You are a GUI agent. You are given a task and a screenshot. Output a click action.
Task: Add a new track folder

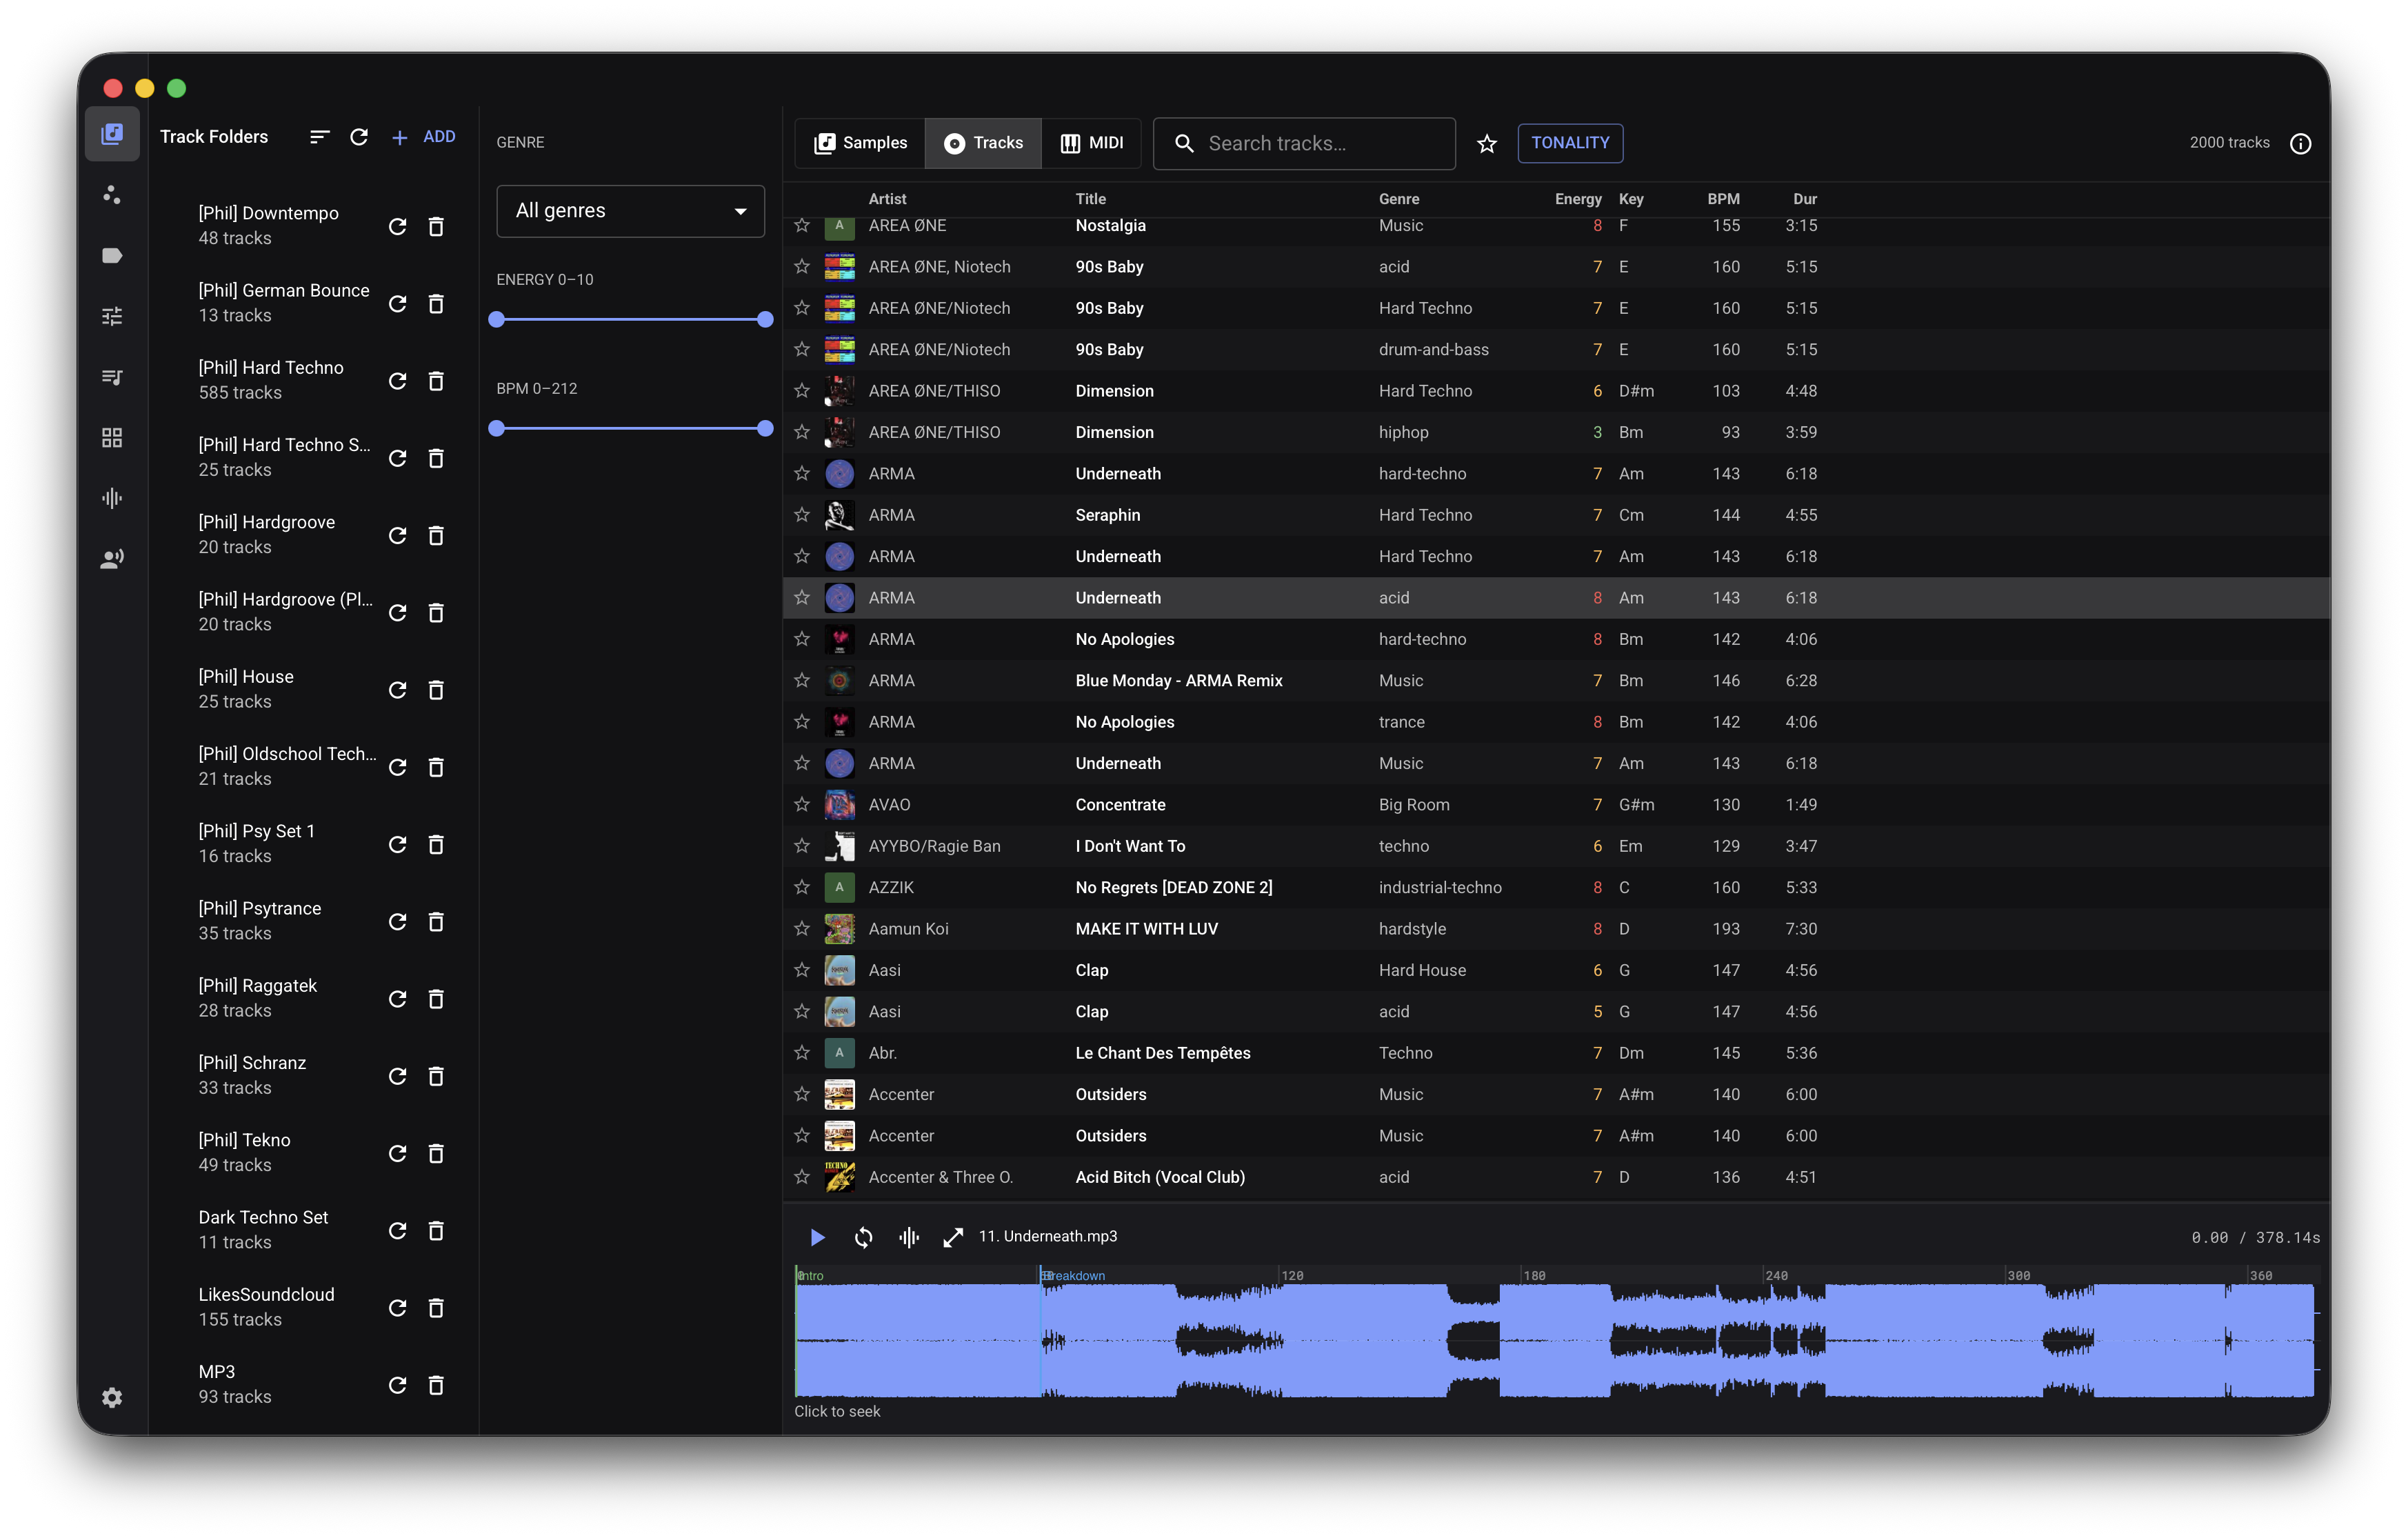pyautogui.click(x=423, y=137)
